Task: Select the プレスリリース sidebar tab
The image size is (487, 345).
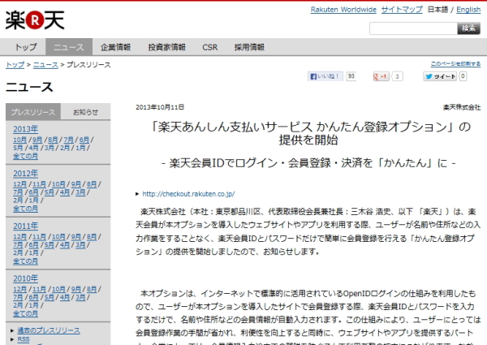Action: [33, 112]
